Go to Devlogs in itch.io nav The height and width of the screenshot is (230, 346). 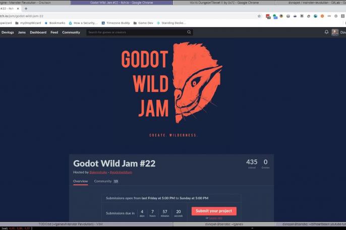click(8, 32)
